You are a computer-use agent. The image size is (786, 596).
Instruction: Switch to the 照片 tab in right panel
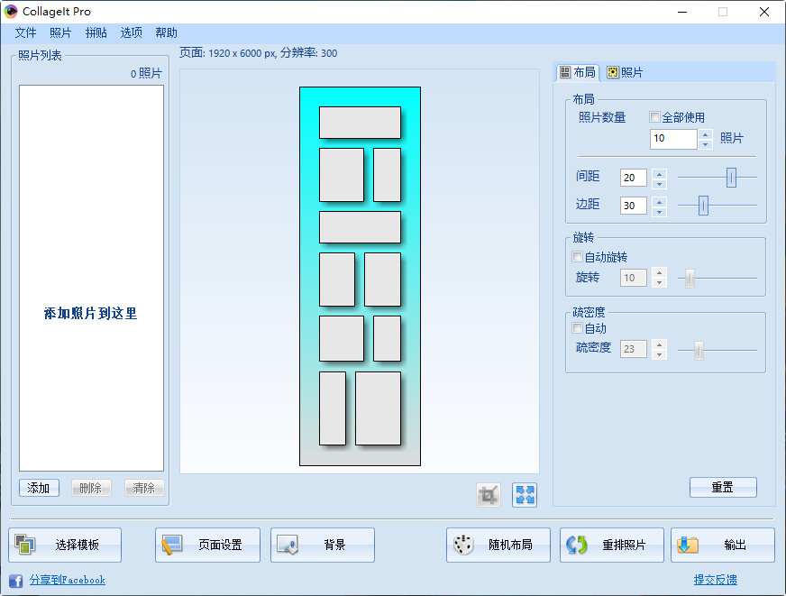coord(625,73)
